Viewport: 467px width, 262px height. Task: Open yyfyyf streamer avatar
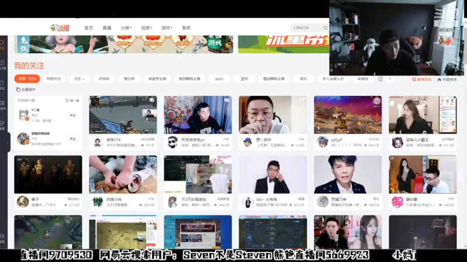tap(322, 142)
